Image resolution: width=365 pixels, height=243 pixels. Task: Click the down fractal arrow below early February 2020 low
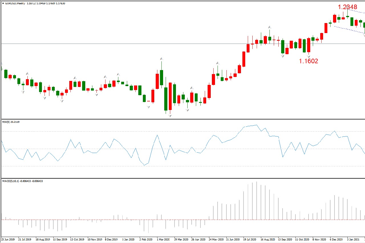pos(148,107)
